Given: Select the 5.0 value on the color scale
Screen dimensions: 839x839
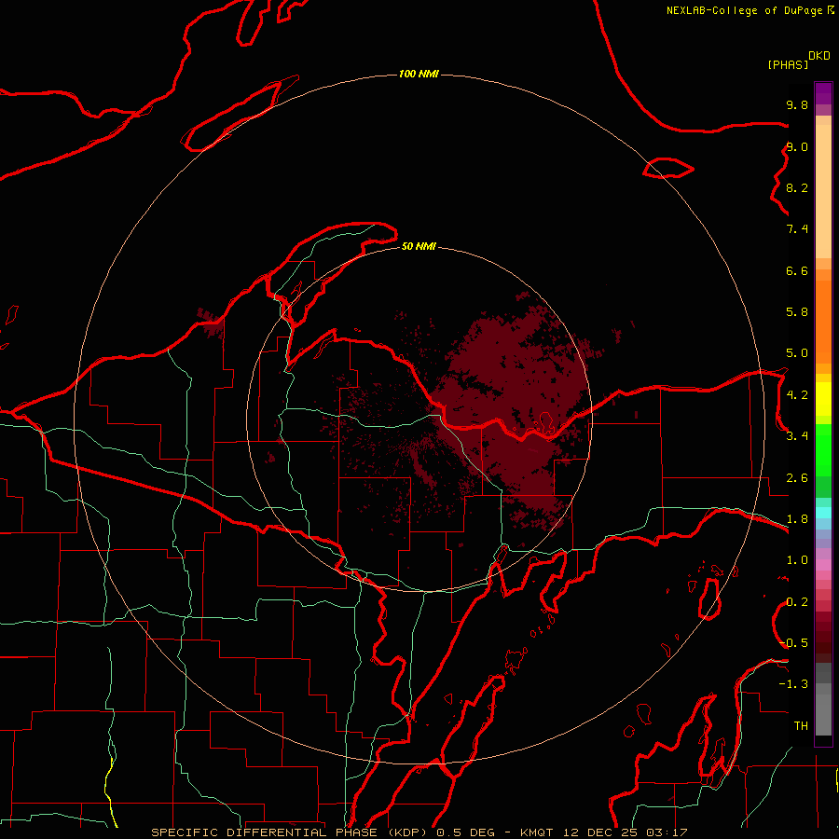Looking at the screenshot, I should coord(797,353).
